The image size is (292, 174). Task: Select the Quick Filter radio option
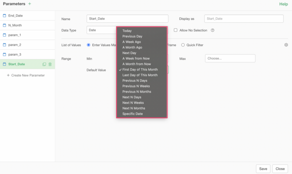183,45
